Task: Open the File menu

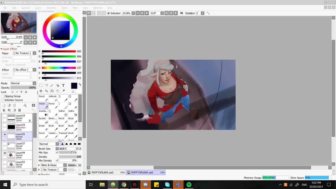Action: tap(5, 8)
